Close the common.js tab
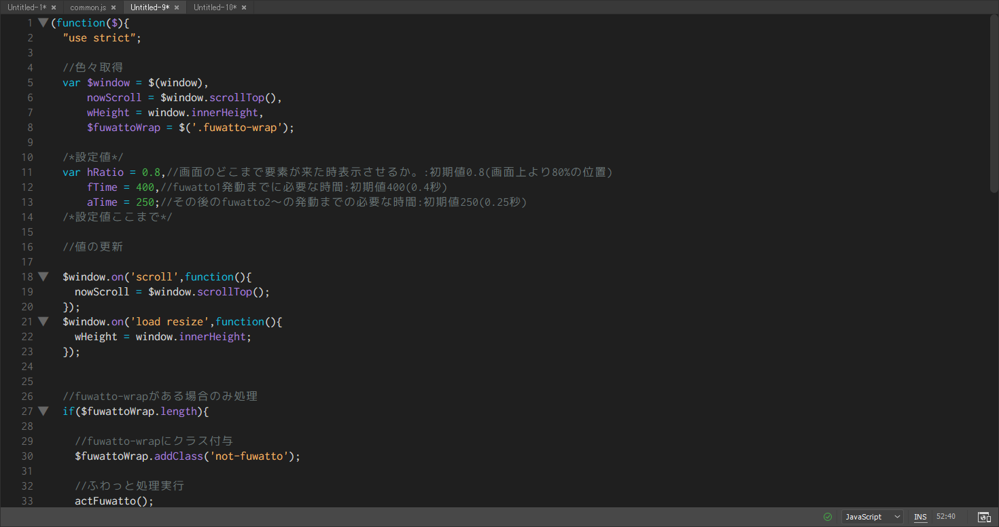Screen dimensions: 999x527 point(113,7)
